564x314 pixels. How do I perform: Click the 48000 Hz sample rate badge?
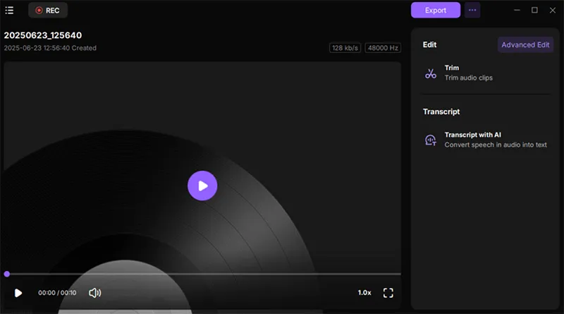tap(383, 48)
